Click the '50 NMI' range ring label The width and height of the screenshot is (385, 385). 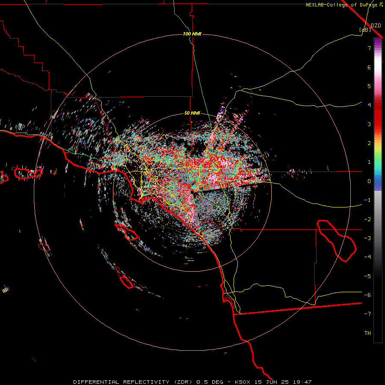click(x=192, y=113)
